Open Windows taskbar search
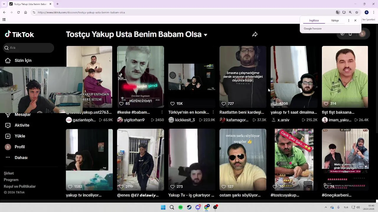Viewport: 378px width, 212px height. click(x=172, y=207)
